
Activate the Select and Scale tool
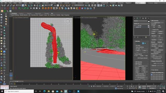coord(40,5)
